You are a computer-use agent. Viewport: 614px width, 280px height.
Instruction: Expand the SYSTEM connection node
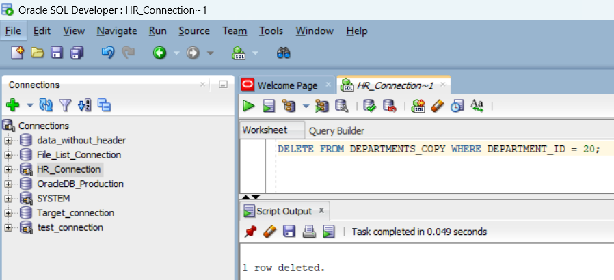[x=9, y=199]
